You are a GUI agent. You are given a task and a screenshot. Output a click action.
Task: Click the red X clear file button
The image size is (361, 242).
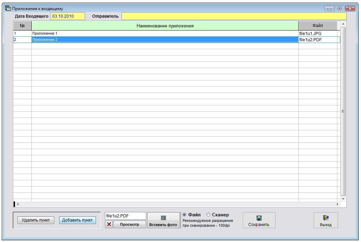tap(109, 224)
